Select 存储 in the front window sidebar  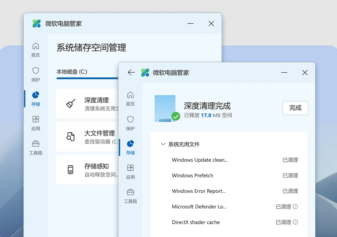tap(131, 148)
